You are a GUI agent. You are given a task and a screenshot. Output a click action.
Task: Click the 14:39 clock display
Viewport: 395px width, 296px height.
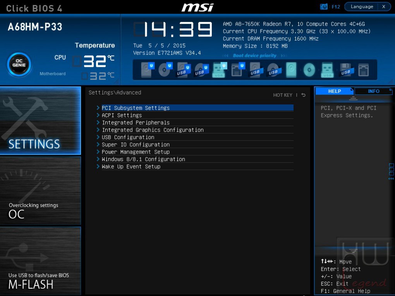(173, 29)
